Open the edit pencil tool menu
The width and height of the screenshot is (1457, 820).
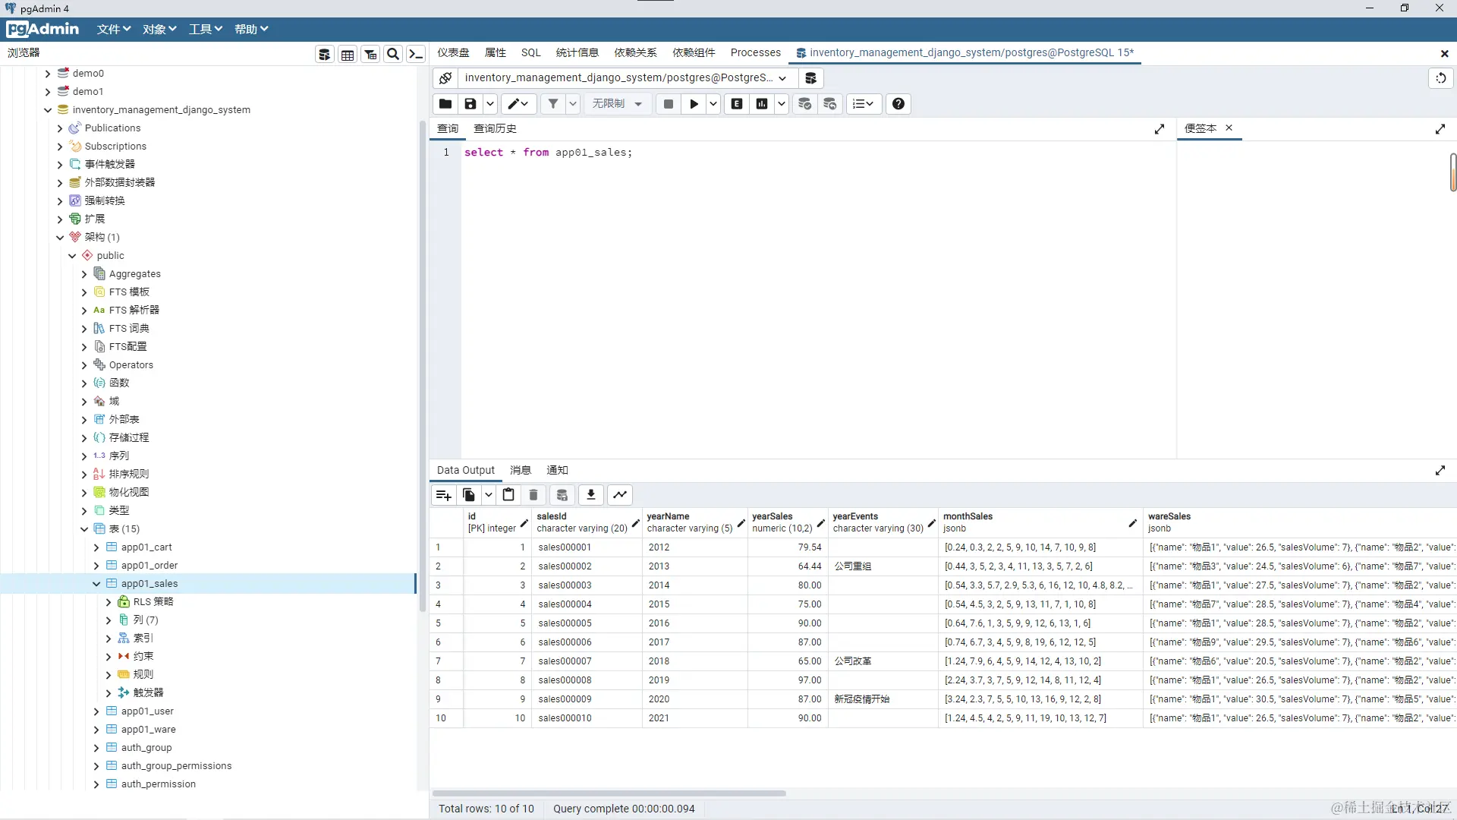pos(518,104)
